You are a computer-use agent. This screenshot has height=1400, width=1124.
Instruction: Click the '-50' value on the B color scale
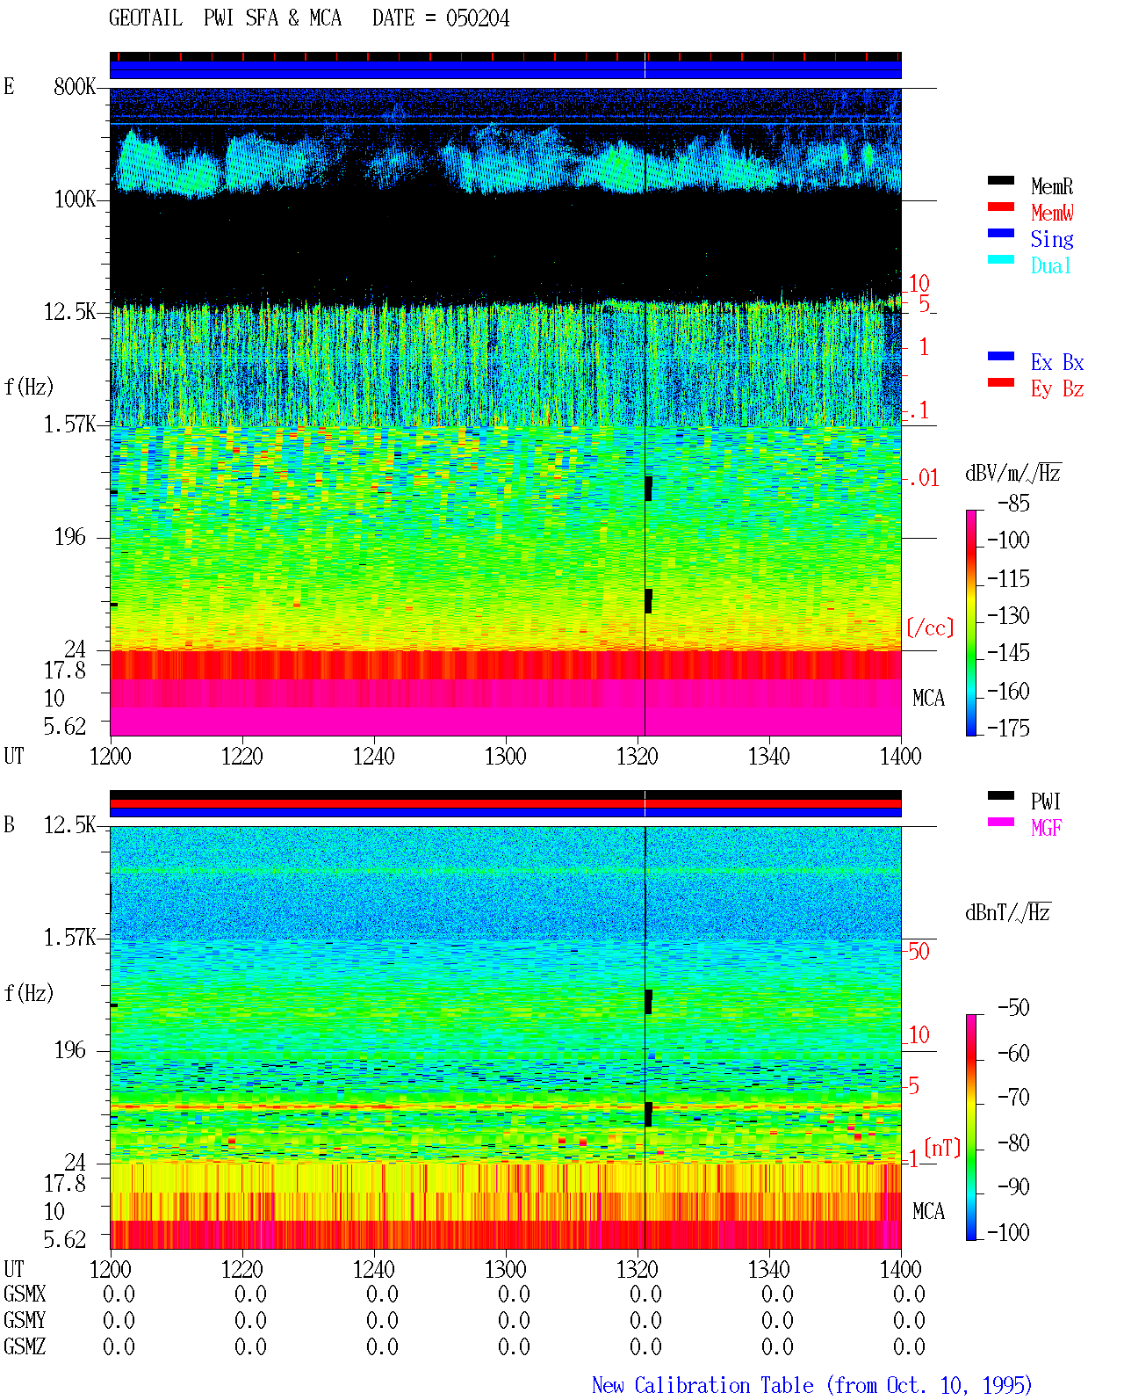pyautogui.click(x=1013, y=1008)
